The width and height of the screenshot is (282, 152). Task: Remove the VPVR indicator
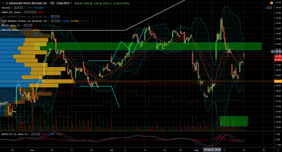pos(58,21)
